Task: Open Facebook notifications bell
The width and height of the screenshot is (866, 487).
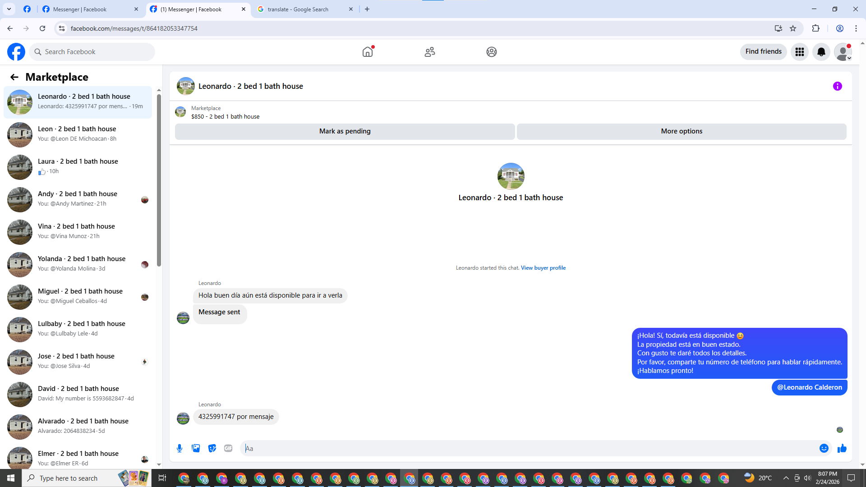Action: 821,52
